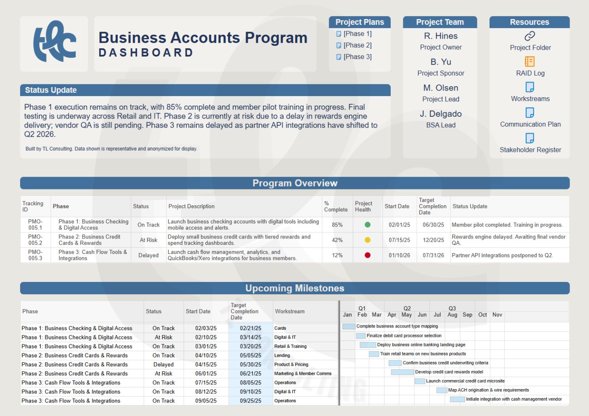Click the Workstreams sheet icon
This screenshot has width=589, height=416.
click(530, 87)
